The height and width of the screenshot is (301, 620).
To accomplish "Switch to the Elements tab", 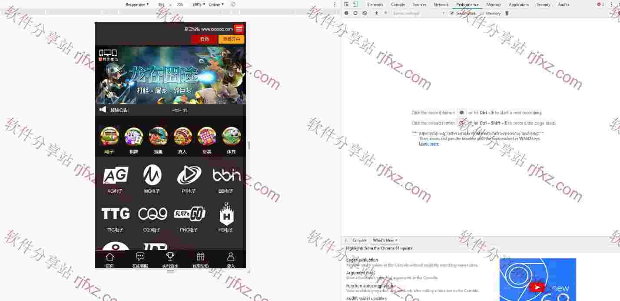I will (x=375, y=4).
